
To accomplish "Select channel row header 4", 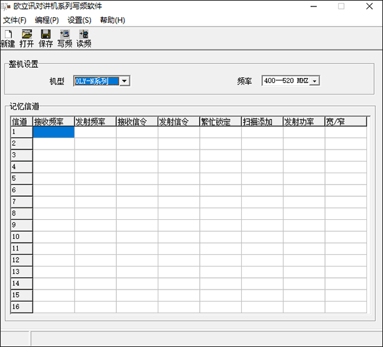I will 22,167.
